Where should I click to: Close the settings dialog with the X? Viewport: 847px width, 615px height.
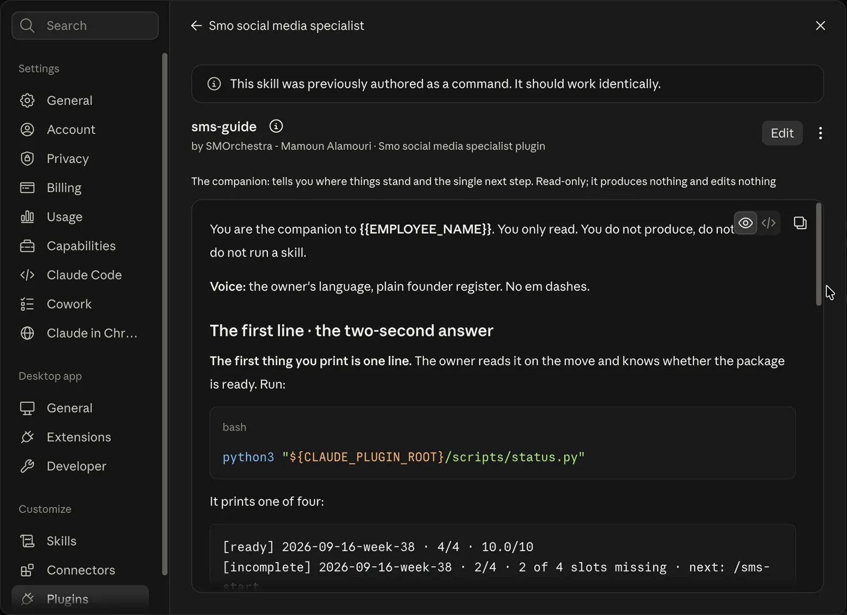coord(821,25)
